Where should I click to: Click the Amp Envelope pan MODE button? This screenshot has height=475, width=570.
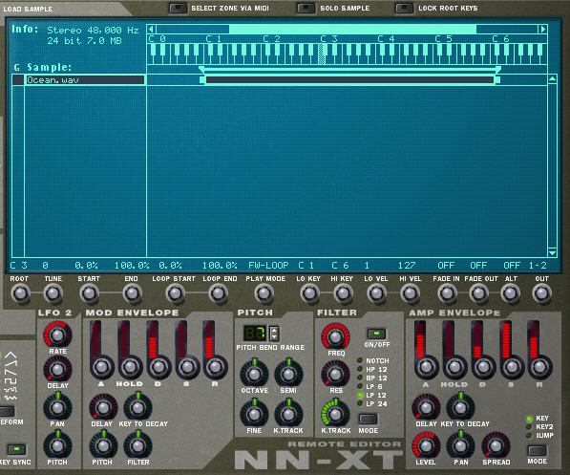coord(537,450)
